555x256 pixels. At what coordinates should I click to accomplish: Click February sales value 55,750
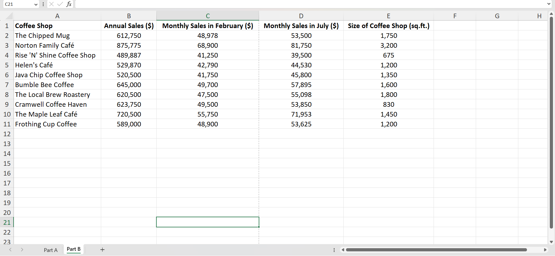pos(208,114)
